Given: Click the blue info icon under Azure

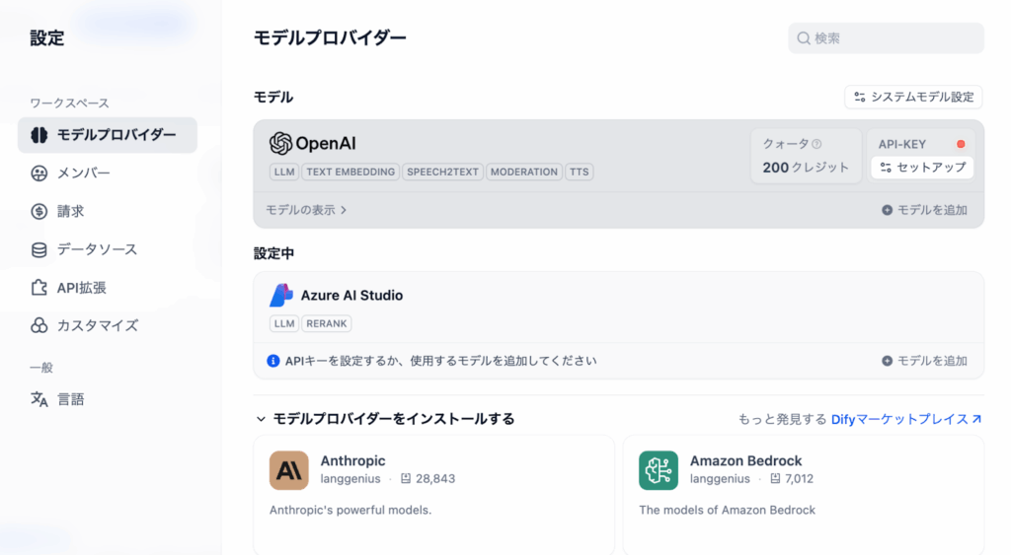Looking at the screenshot, I should [x=273, y=361].
